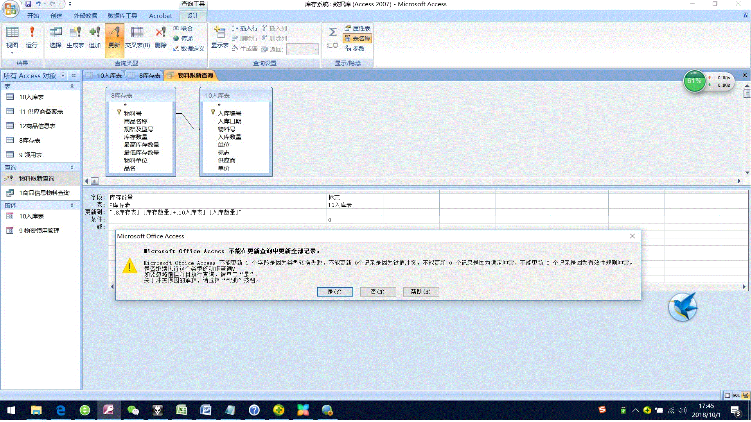Open 11 供应商备案表 in navigation pane

(x=41, y=111)
